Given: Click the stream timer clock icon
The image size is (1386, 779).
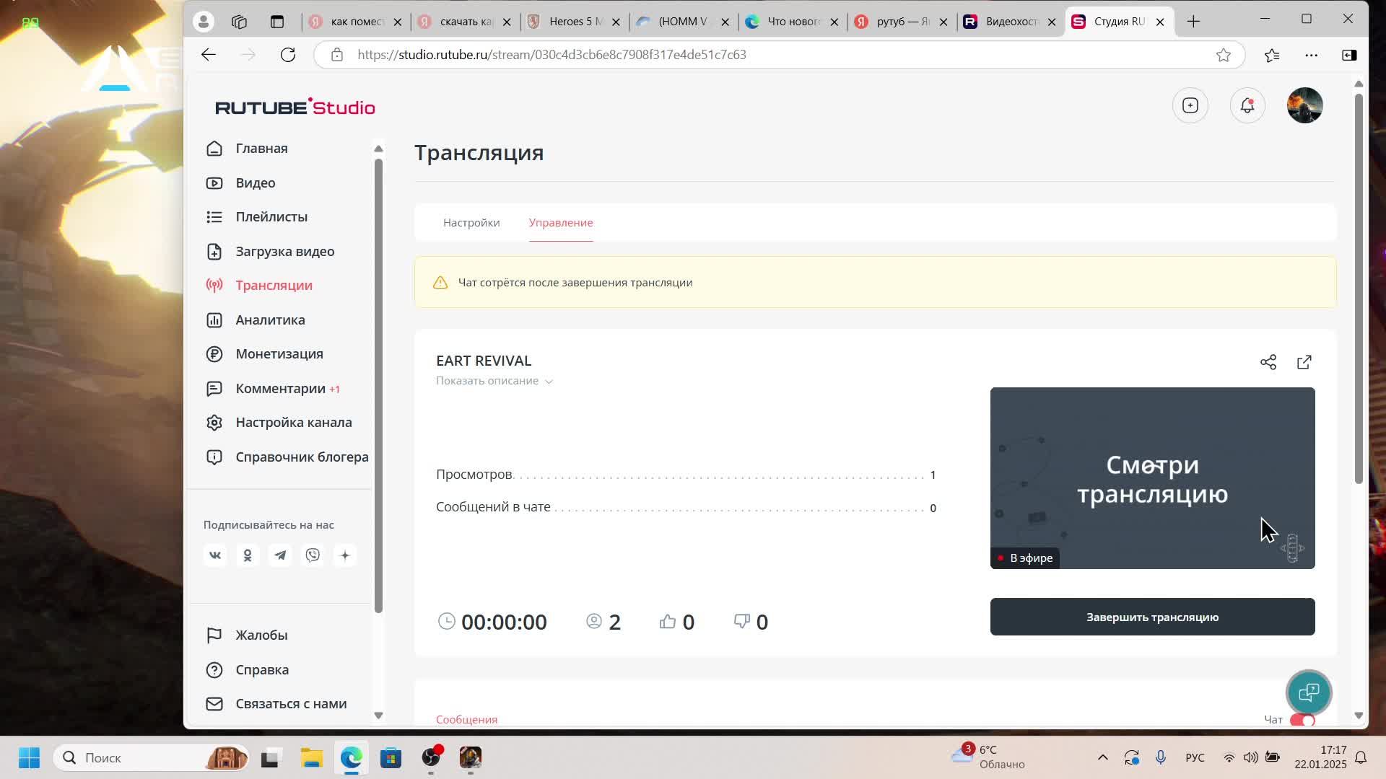Looking at the screenshot, I should tap(447, 622).
